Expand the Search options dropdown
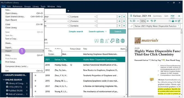This screenshot has height=98, width=184. coord(98,32)
